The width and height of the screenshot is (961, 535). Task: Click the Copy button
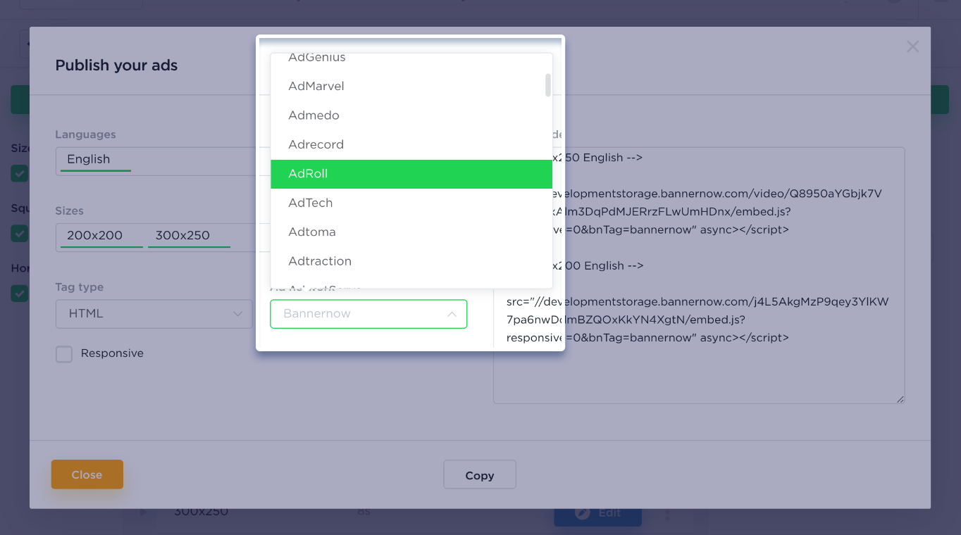[480, 475]
